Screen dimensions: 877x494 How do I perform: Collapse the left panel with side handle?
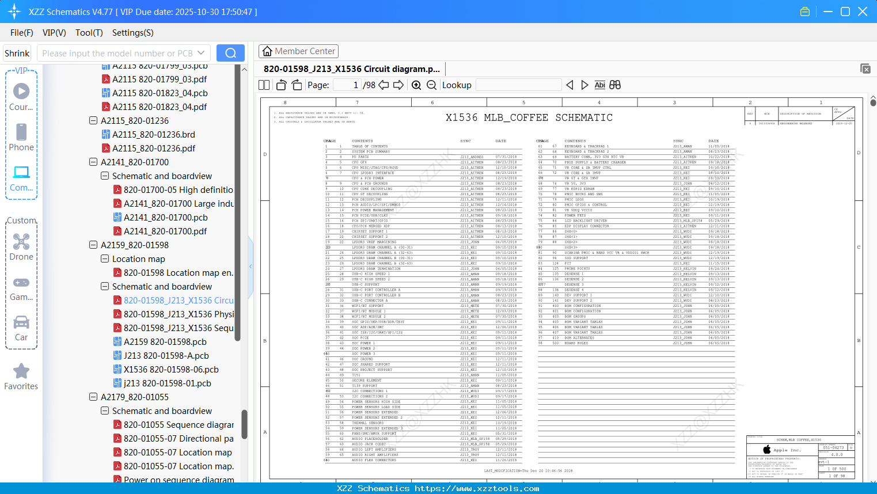[250, 266]
